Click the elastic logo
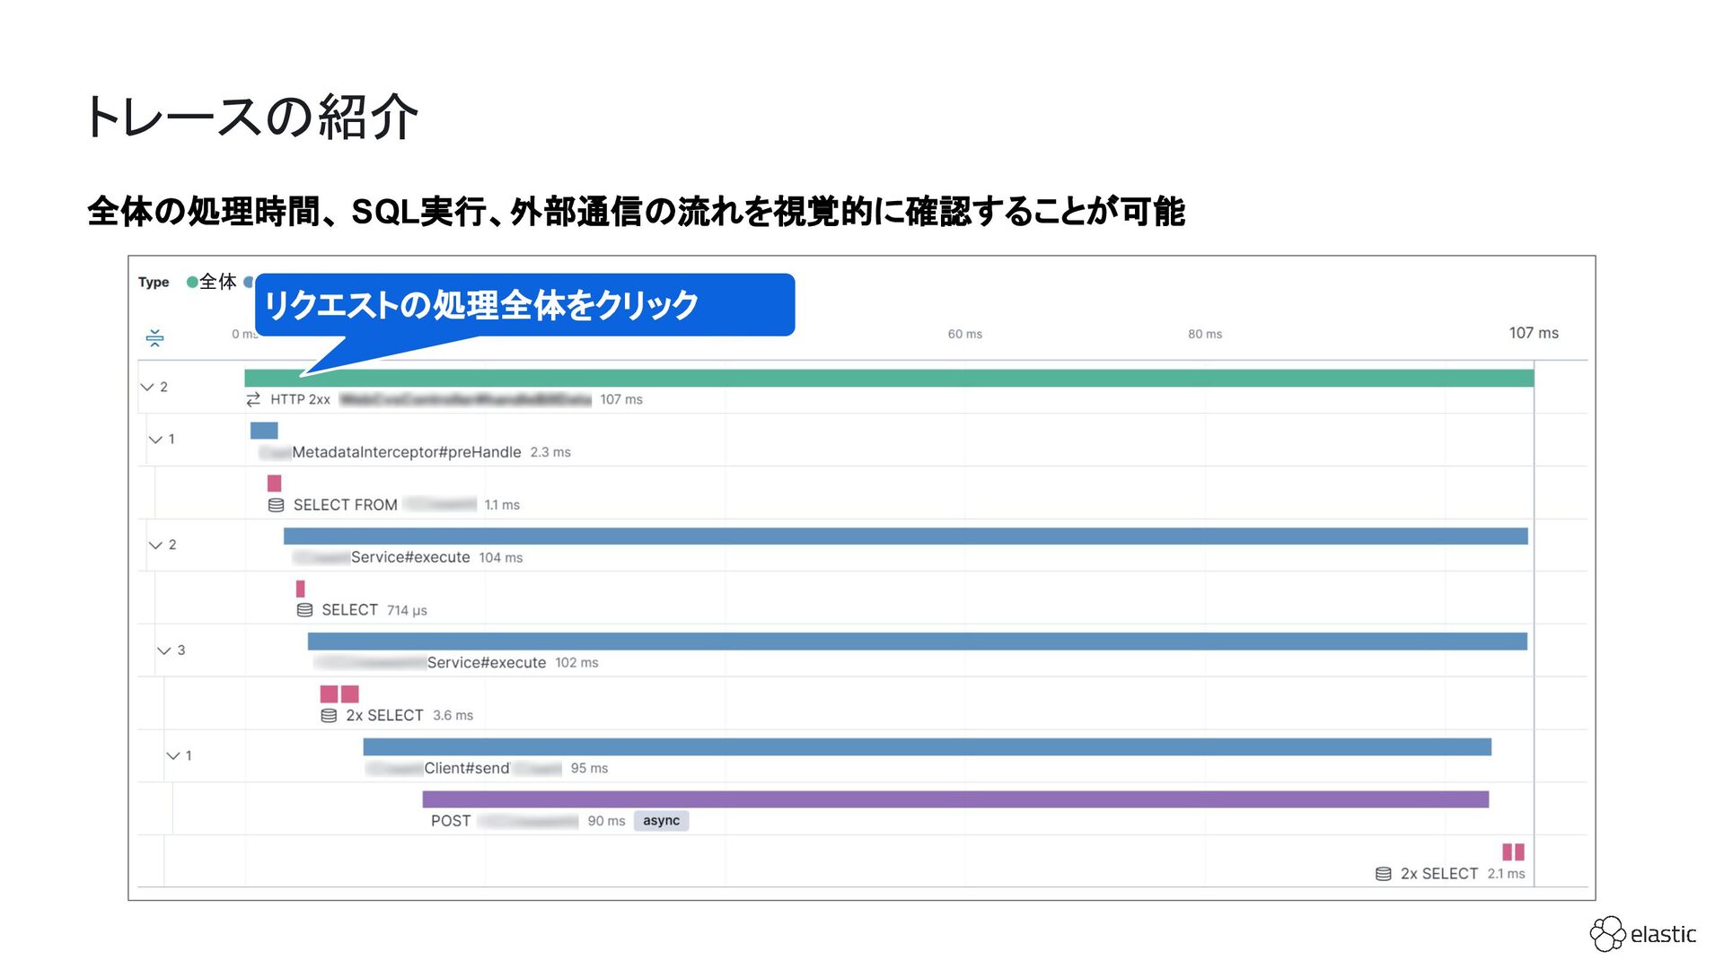The height and width of the screenshot is (969, 1724). pyautogui.click(x=1642, y=934)
